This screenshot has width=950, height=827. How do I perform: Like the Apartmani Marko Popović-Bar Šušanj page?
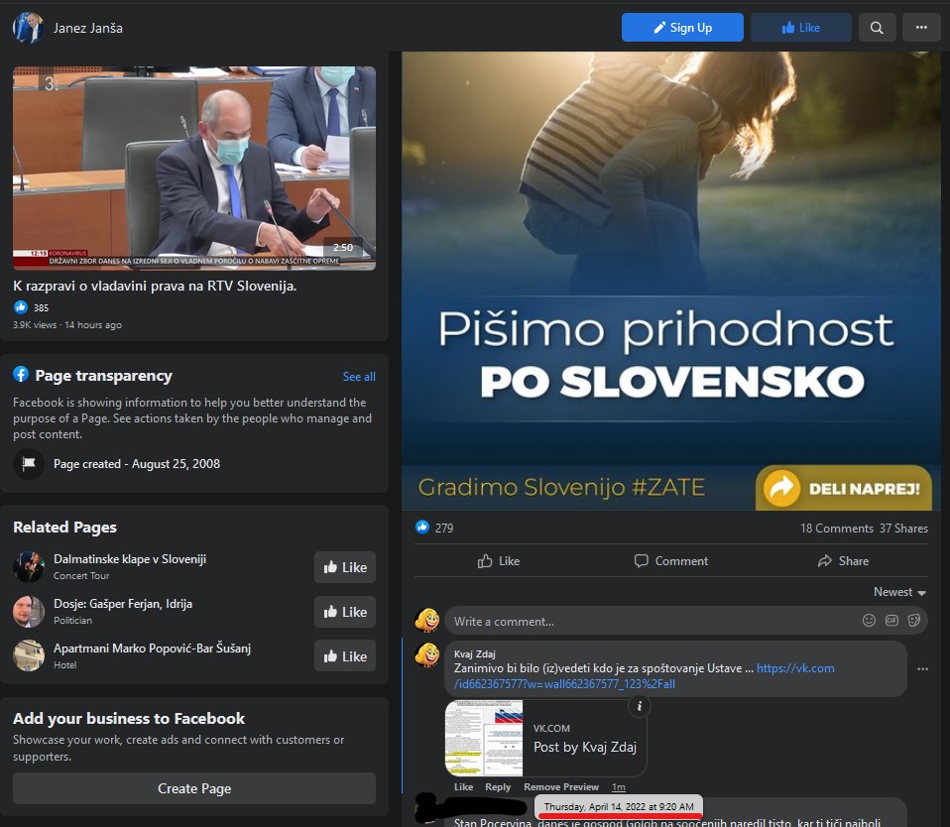(x=345, y=656)
